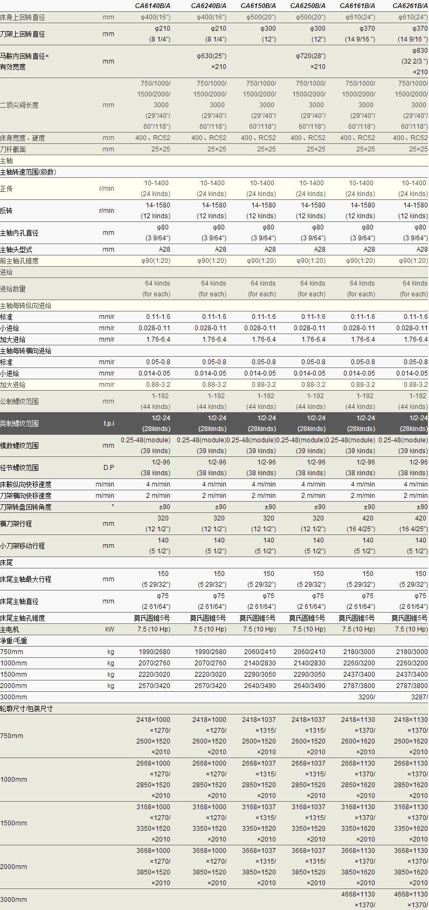
Task: Select the 轮廓尺寸/包装尺寸 section heading
Action: 26,708
